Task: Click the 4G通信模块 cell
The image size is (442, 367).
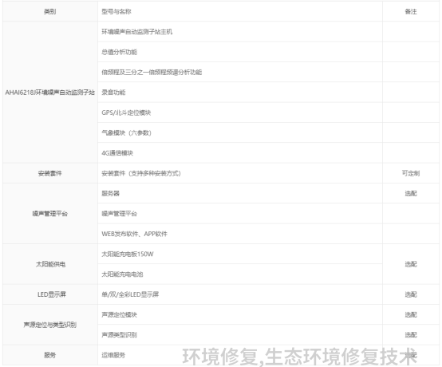Action: tap(240, 153)
